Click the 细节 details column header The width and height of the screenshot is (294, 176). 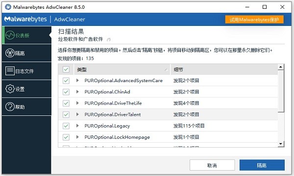[x=224, y=69]
